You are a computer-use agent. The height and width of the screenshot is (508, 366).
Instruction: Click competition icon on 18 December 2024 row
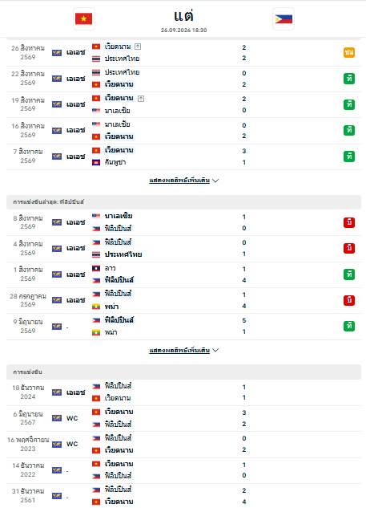pyautogui.click(x=57, y=392)
